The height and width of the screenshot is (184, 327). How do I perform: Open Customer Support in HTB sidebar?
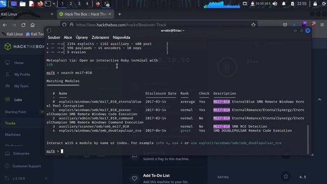pos(27,166)
